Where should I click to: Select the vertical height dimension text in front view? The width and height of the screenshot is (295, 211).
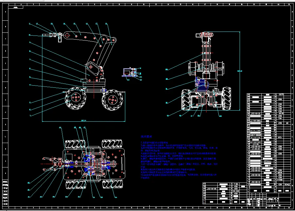pyautogui.click(x=240, y=71)
